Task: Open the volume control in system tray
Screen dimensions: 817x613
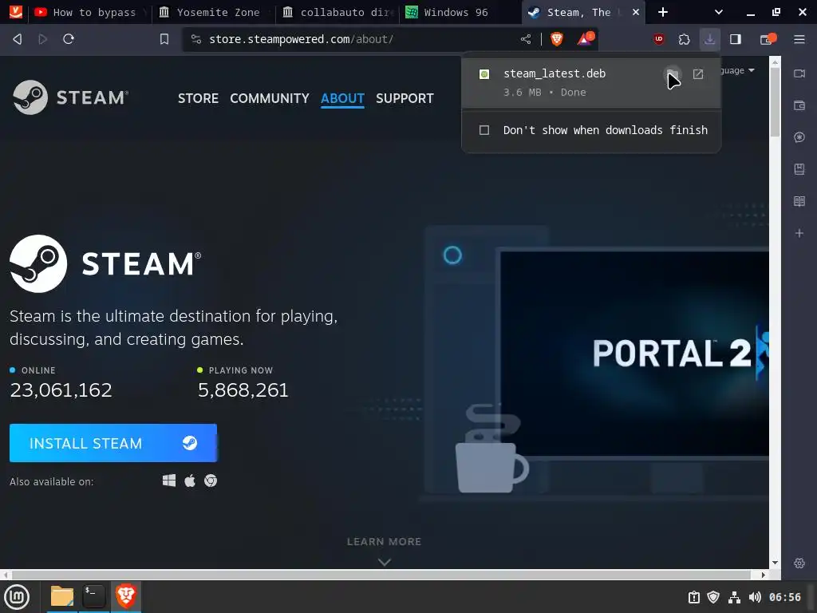Action: pyautogui.click(x=755, y=597)
